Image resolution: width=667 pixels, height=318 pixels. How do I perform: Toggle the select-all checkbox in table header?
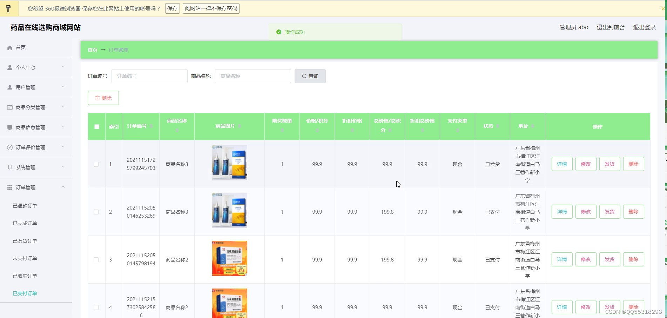tap(97, 127)
